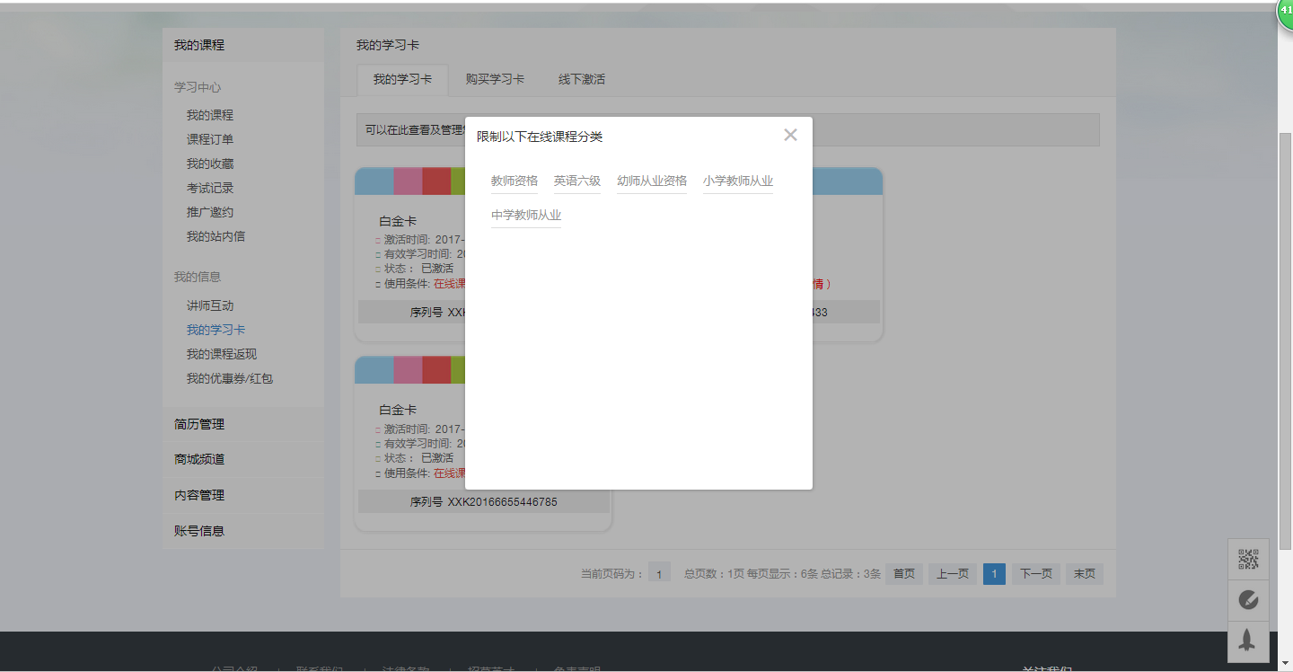Screen dimensions: 1293x672
Task: Open the 中学教师从业 category
Action: [x=526, y=215]
